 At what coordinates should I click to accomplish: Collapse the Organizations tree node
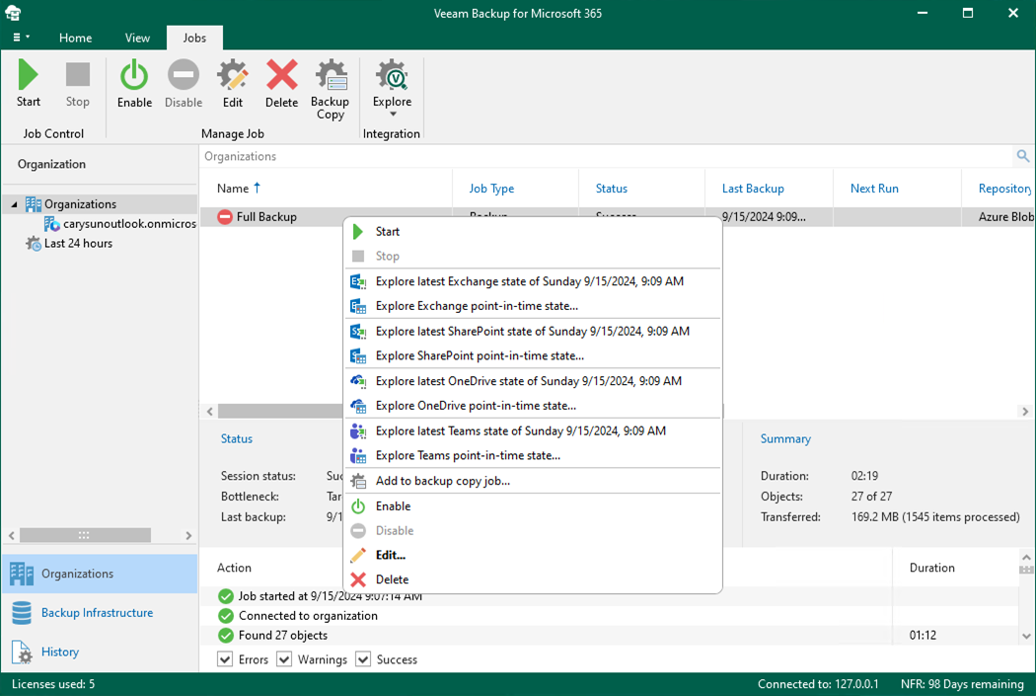coord(15,204)
